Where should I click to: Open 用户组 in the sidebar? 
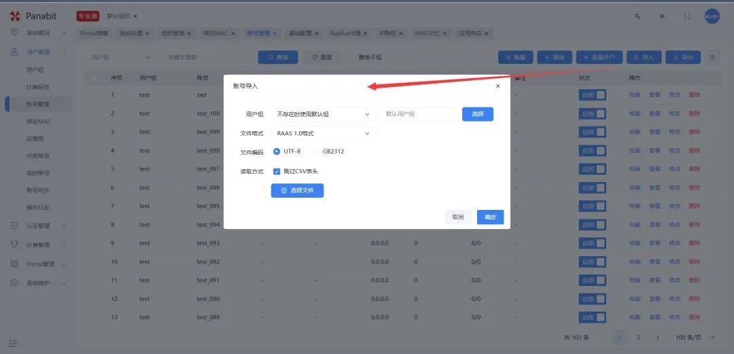pyautogui.click(x=35, y=70)
